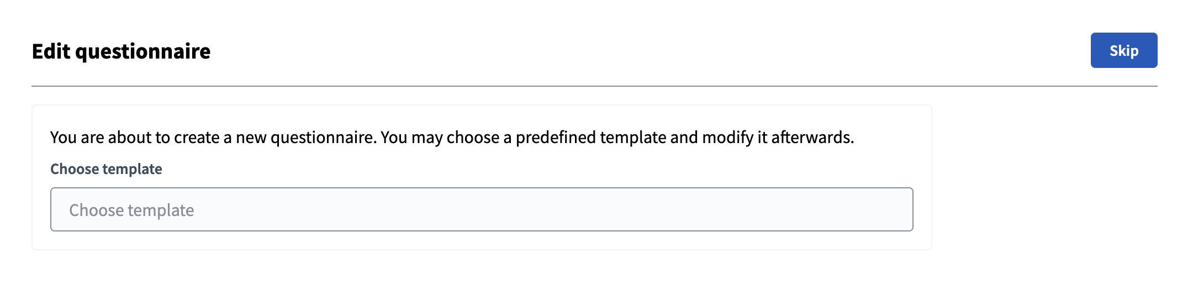Screen dimensions: 1193x295
Task: Focus the Choose template select field
Action: coord(481,209)
